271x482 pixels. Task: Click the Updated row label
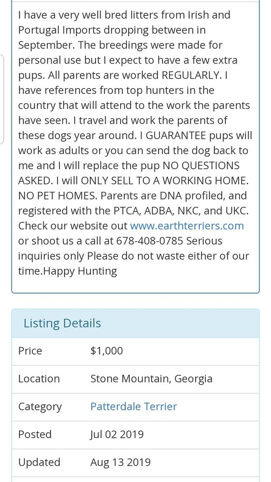40,462
